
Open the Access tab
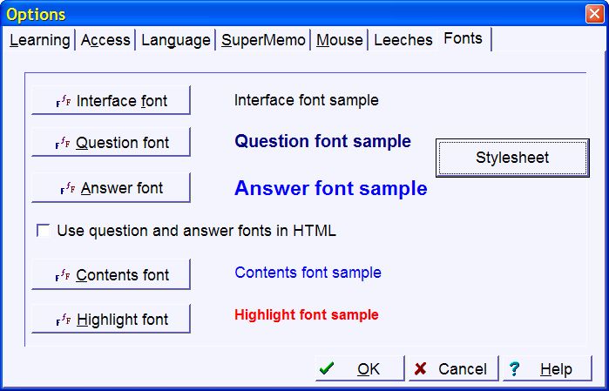click(105, 40)
